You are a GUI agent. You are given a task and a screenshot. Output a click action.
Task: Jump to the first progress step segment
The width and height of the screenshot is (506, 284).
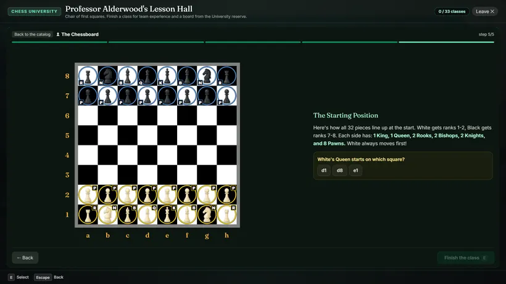click(59, 42)
